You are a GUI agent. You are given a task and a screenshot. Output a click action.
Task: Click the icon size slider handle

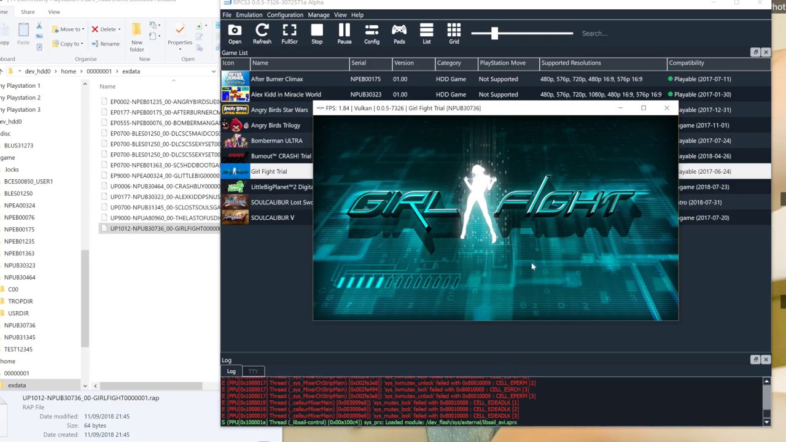tap(494, 33)
